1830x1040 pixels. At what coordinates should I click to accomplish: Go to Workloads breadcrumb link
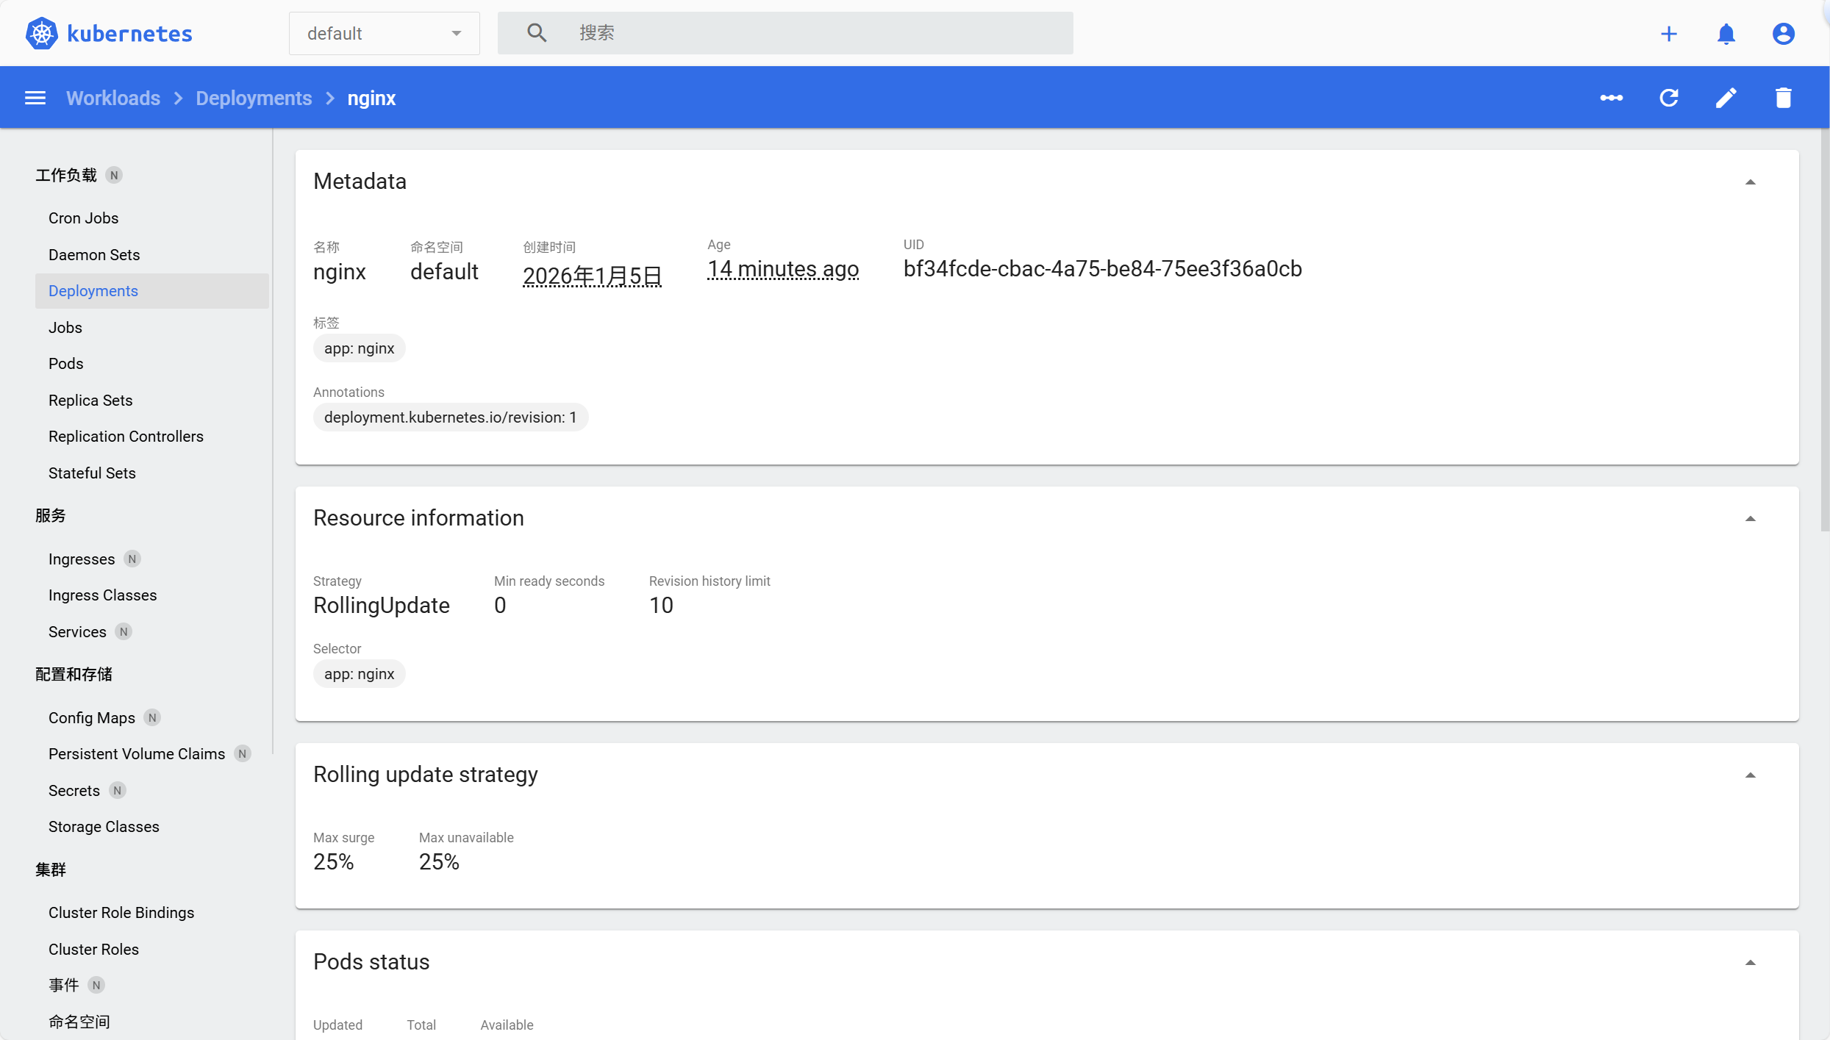(113, 98)
